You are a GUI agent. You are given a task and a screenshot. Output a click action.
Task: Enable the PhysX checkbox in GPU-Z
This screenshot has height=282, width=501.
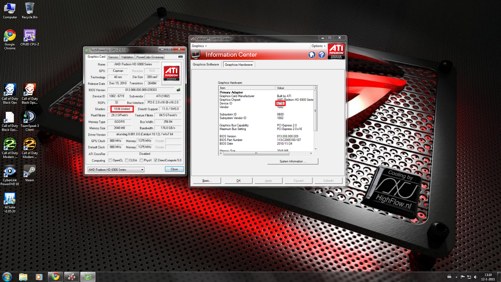click(x=141, y=160)
